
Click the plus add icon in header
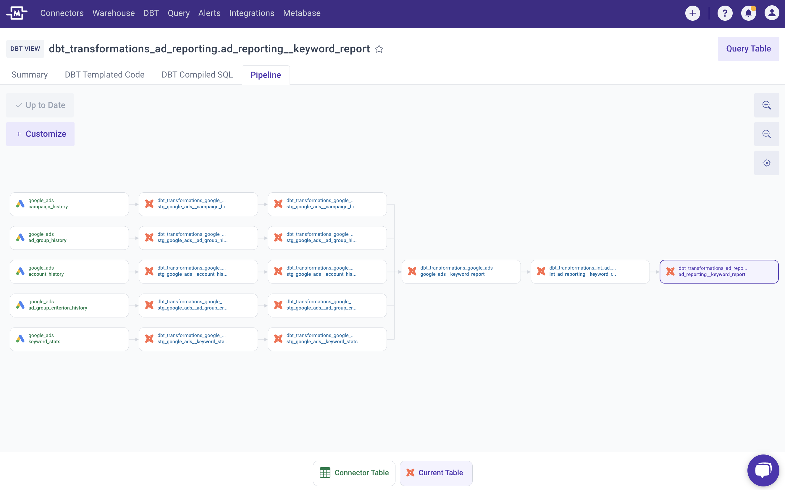point(692,13)
